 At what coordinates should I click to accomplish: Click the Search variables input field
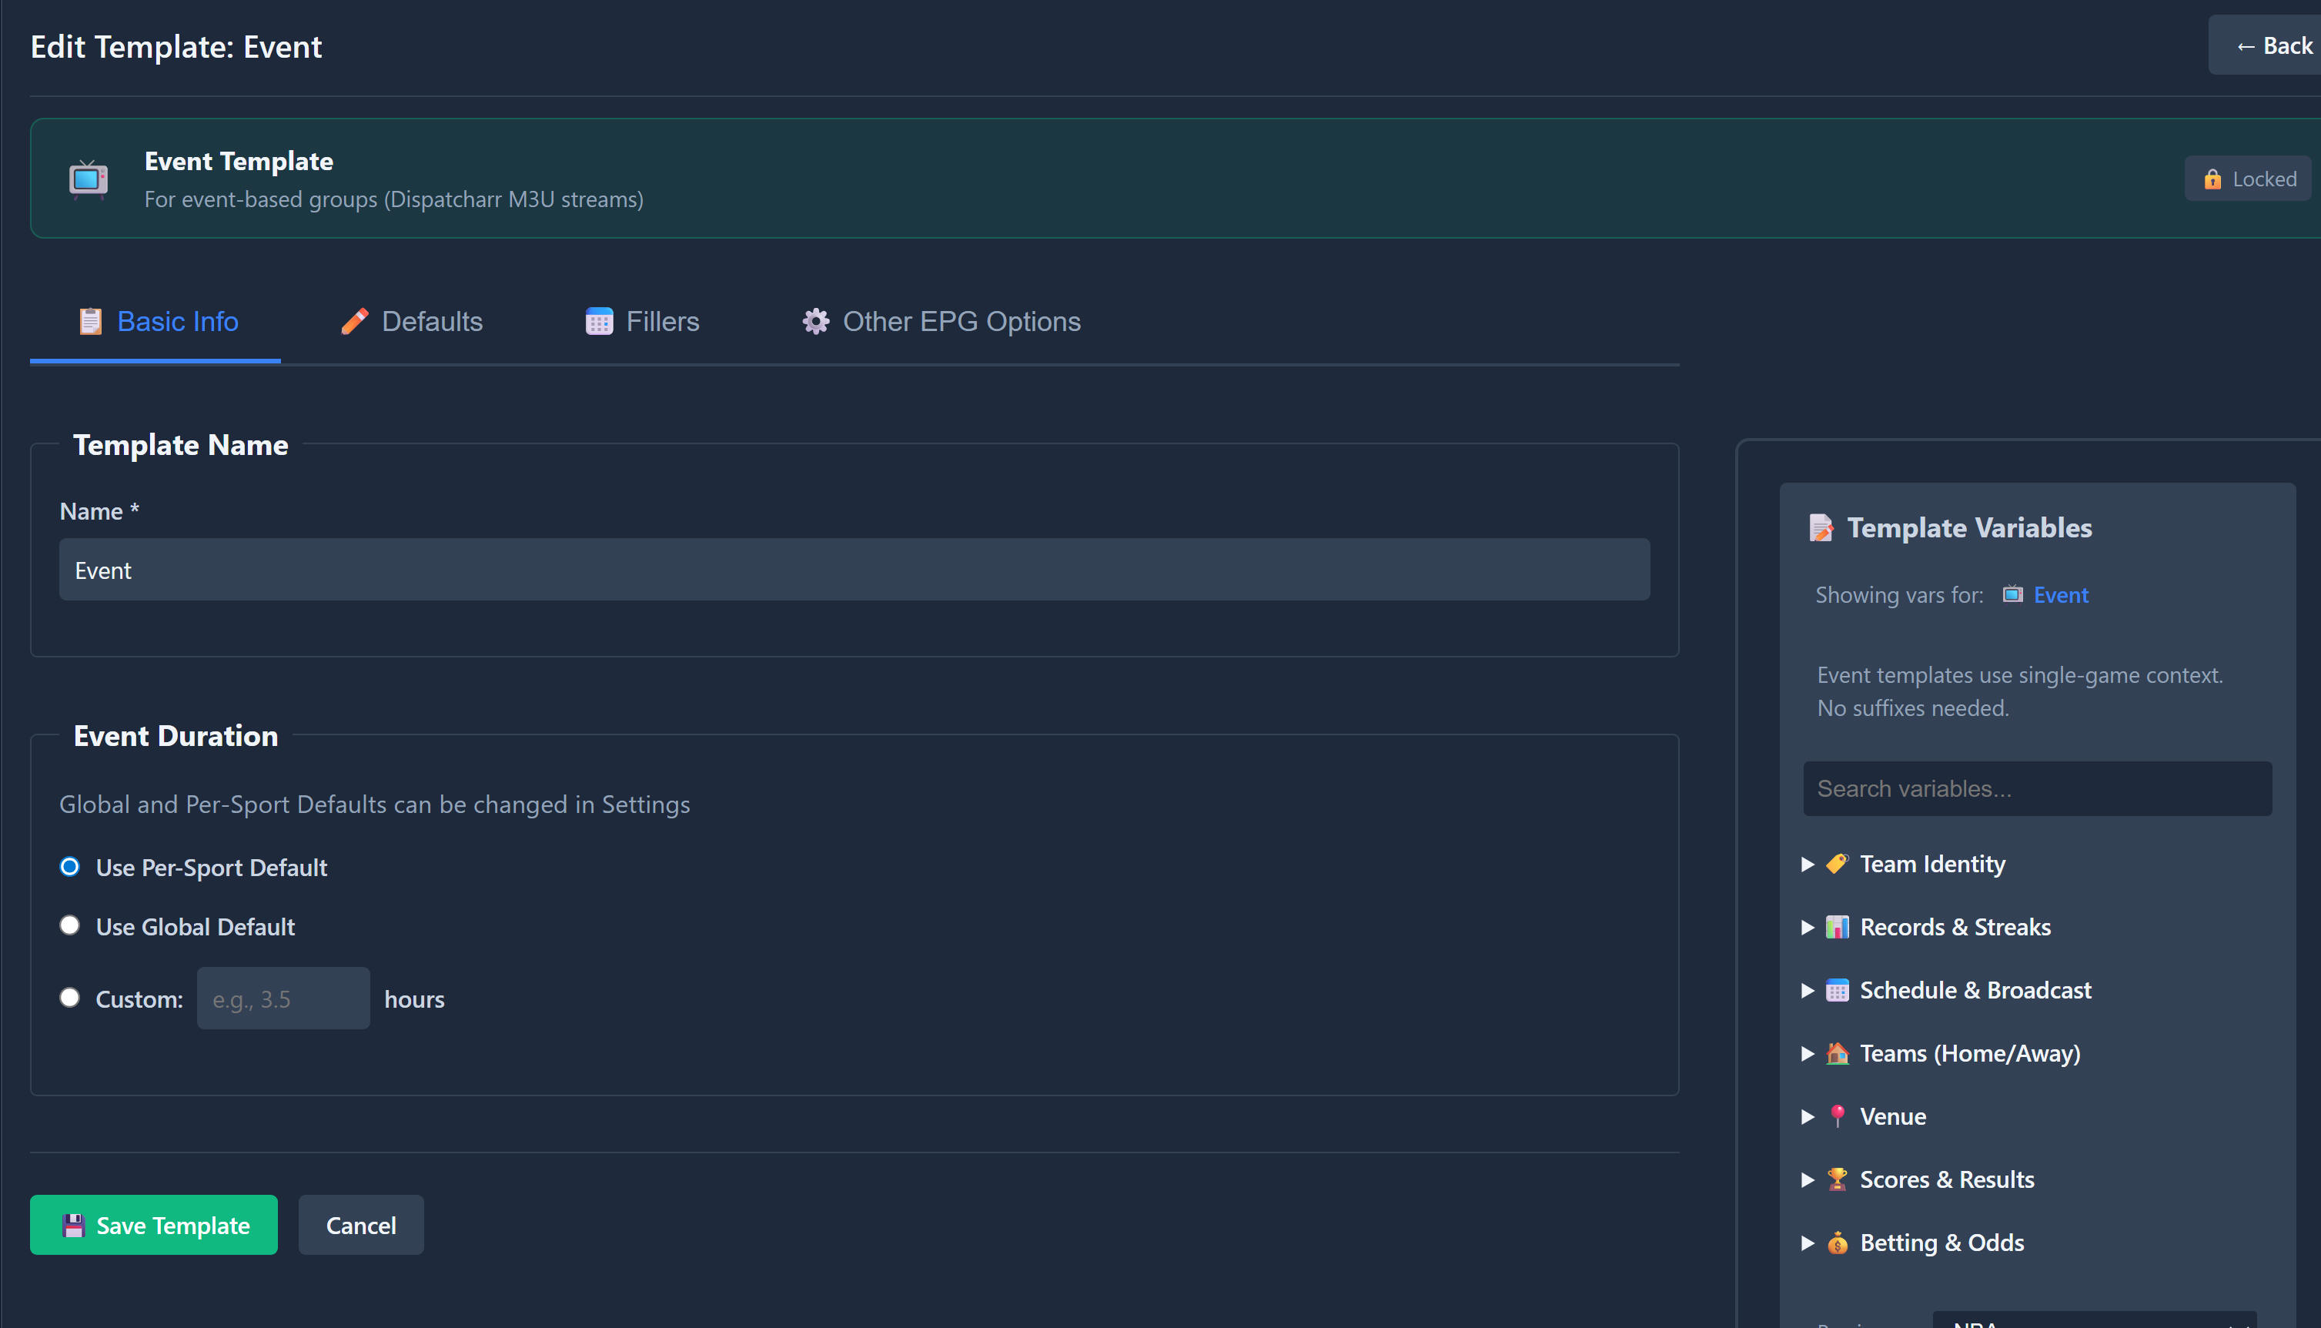pos(2036,789)
